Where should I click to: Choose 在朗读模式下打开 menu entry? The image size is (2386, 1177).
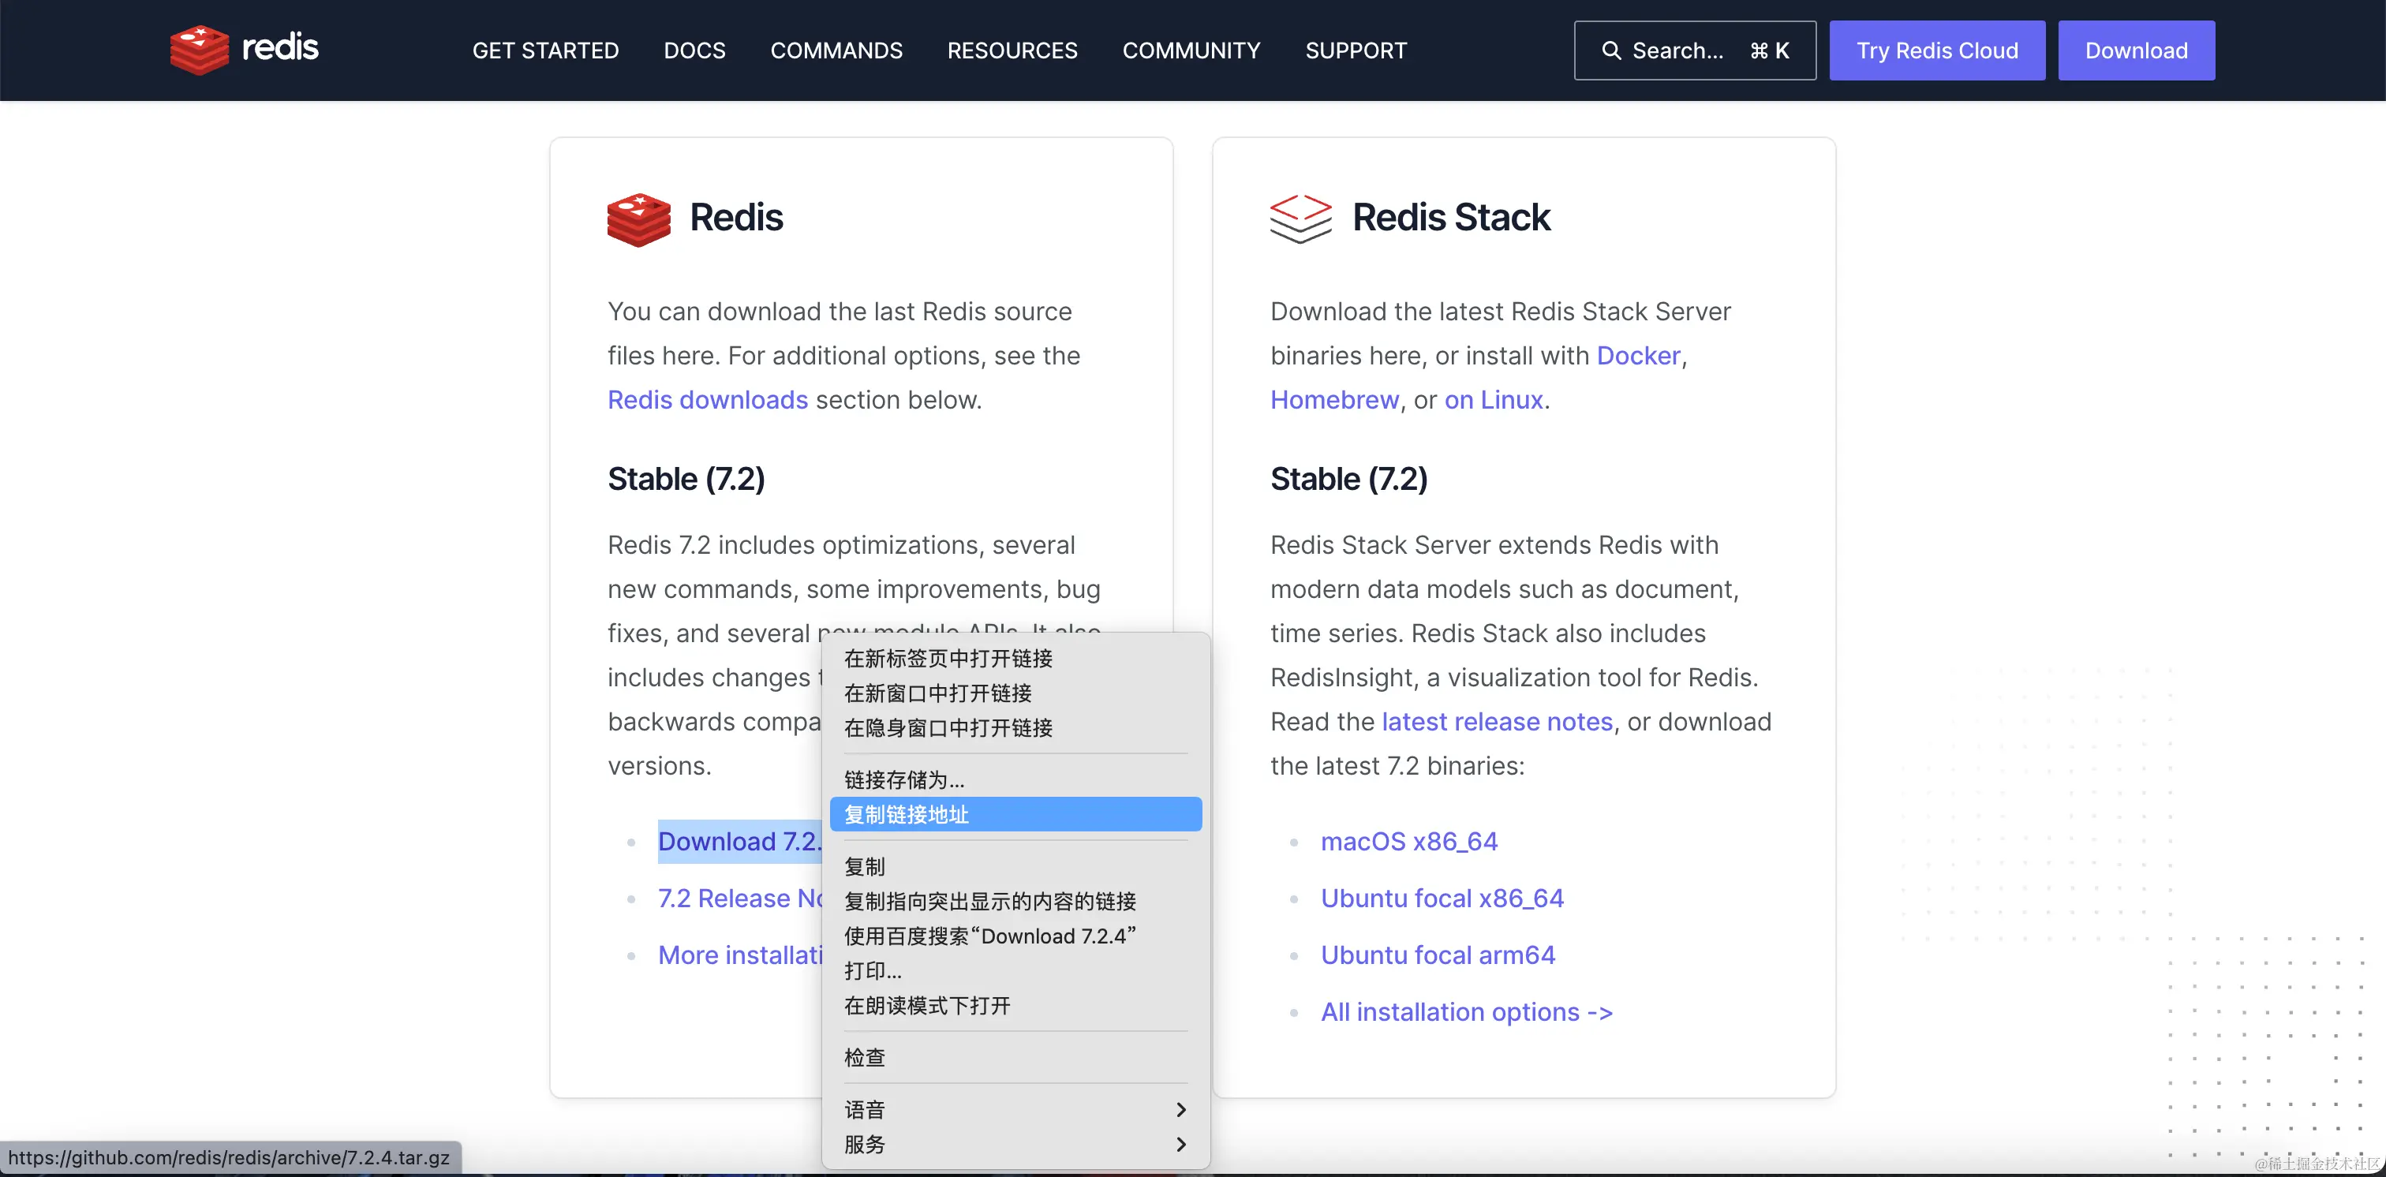(x=1015, y=1006)
